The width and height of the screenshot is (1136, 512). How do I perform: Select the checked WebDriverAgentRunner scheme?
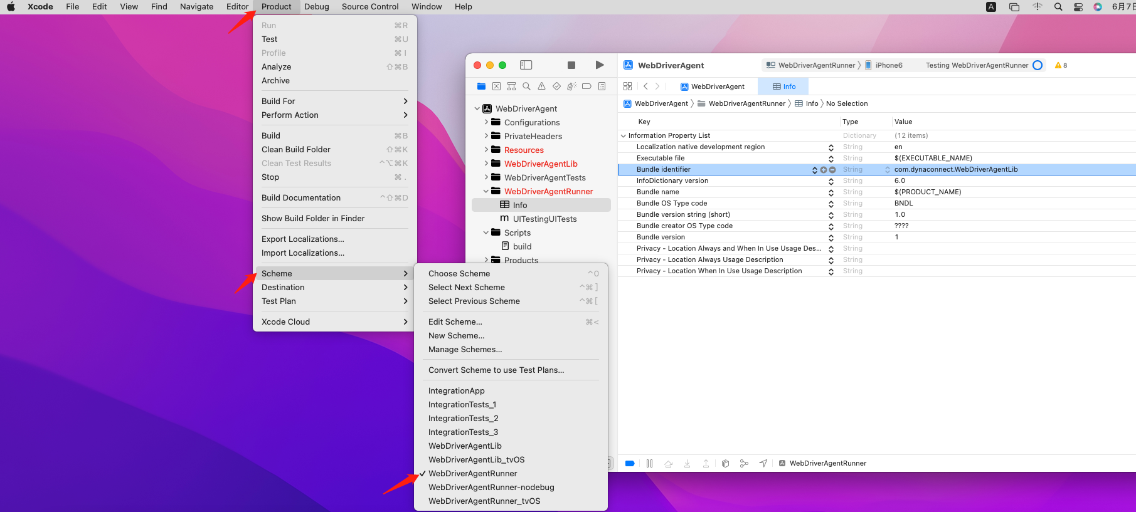click(x=511, y=473)
